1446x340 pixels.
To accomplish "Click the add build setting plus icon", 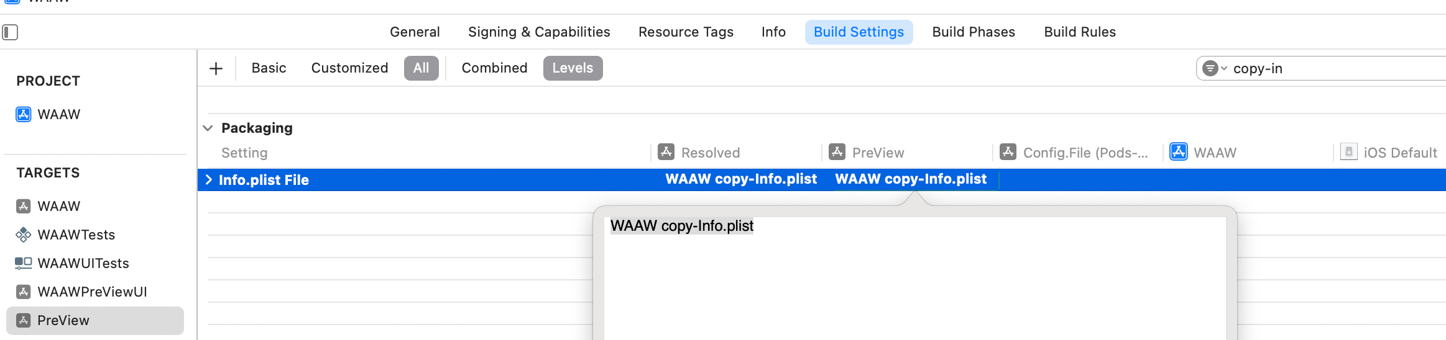I will click(216, 68).
